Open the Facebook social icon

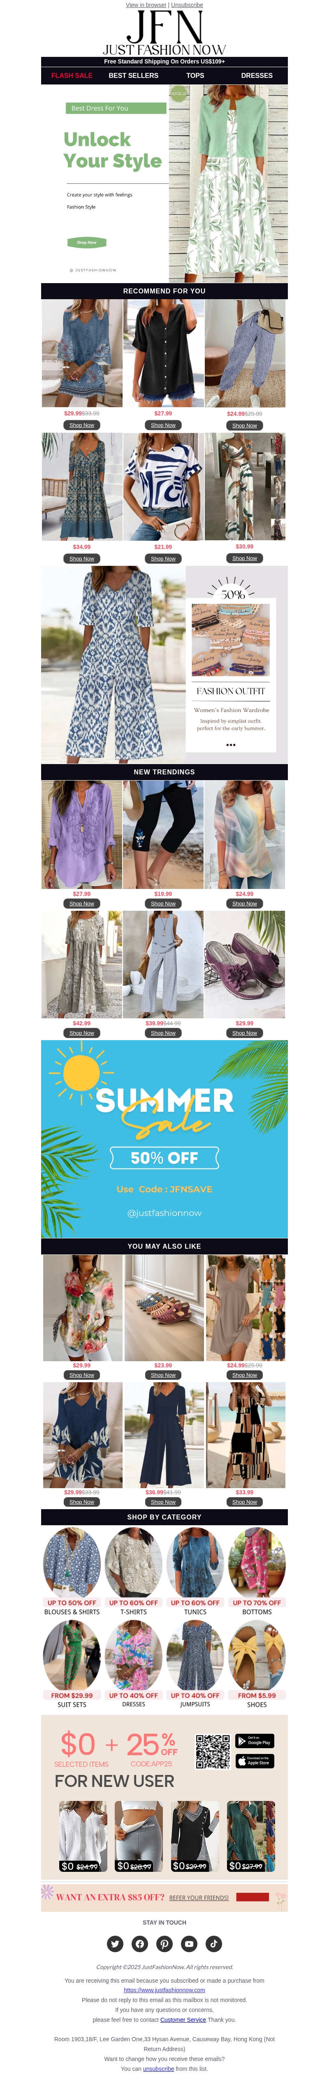(x=139, y=1944)
